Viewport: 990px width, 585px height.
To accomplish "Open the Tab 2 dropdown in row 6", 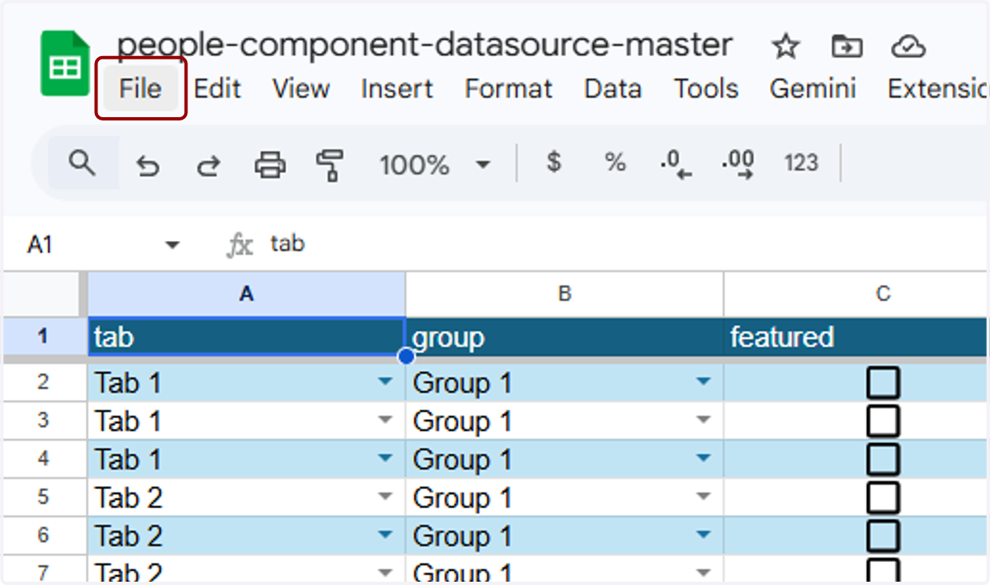I will click(x=384, y=535).
